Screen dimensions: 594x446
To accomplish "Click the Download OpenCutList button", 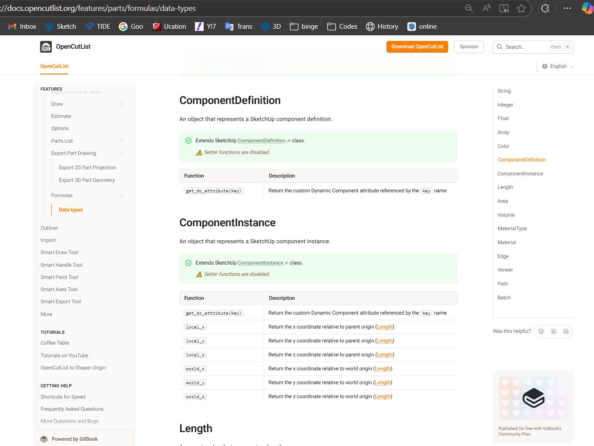I will click(x=417, y=47).
